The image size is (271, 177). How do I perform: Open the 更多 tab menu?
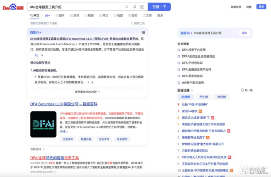point(160,15)
